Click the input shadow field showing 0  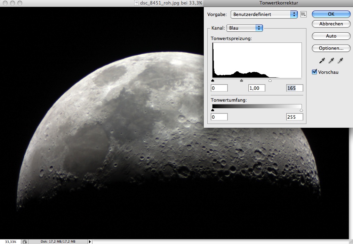point(219,88)
